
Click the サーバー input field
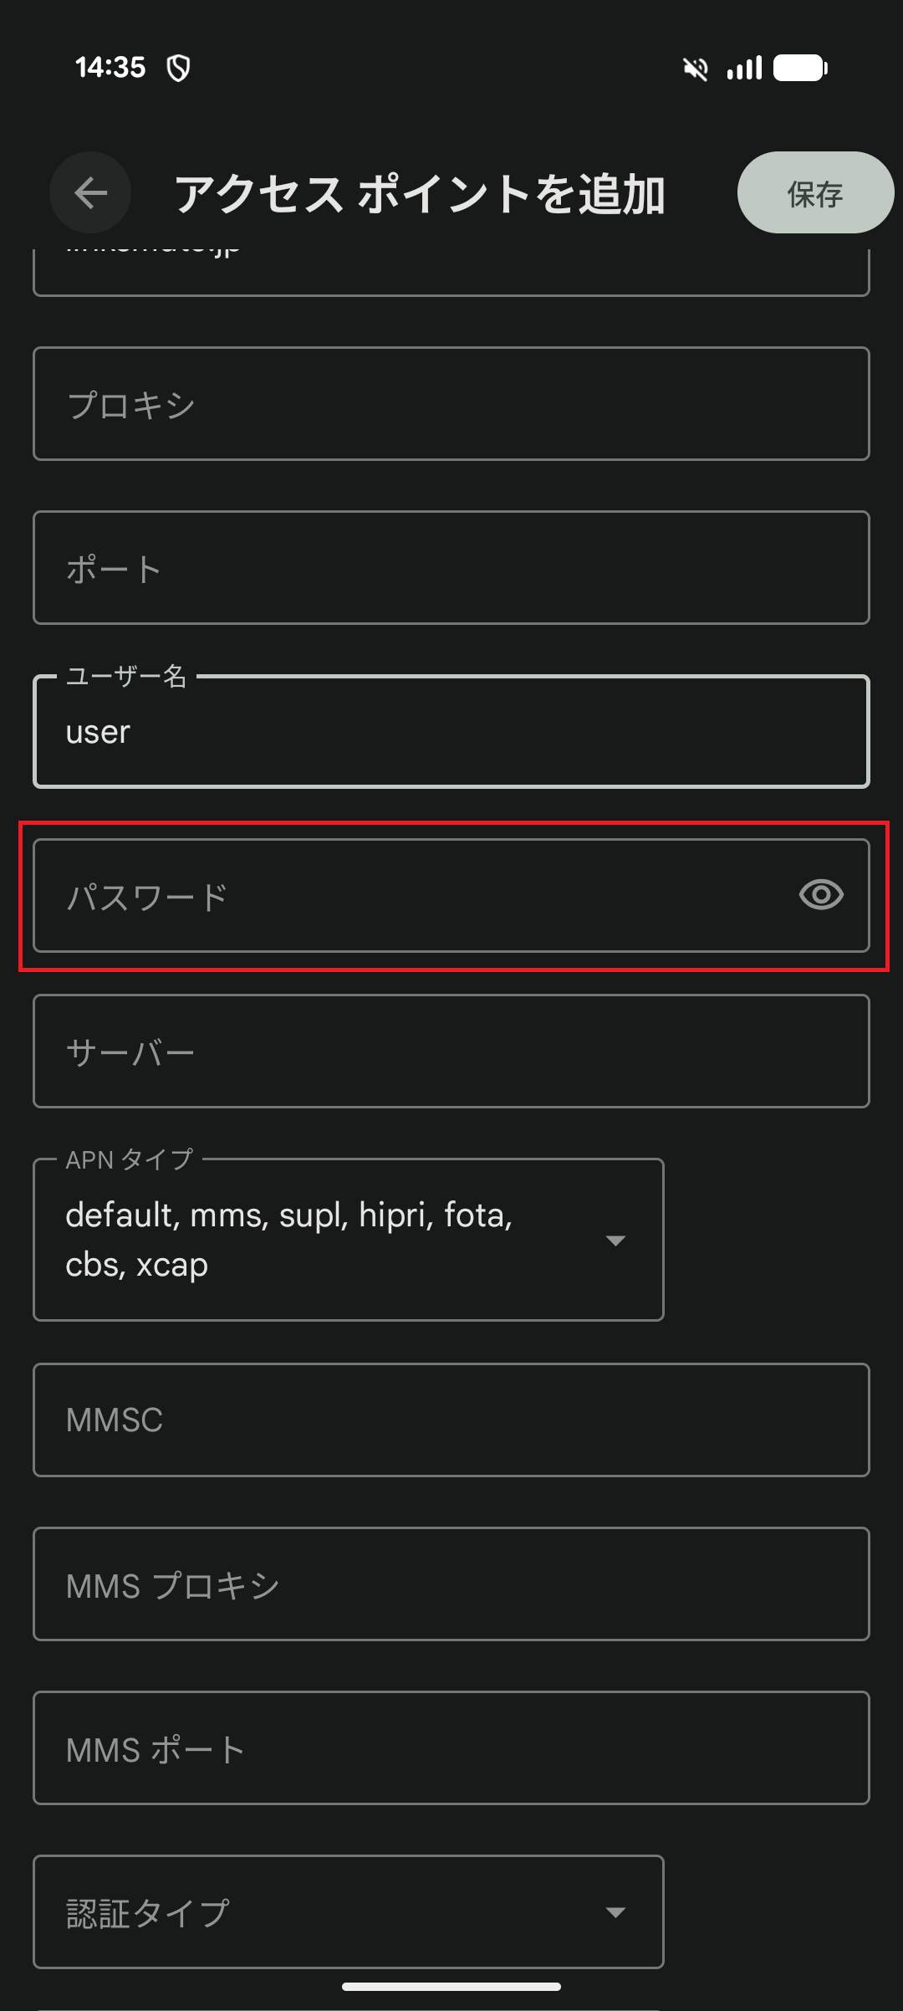coord(451,1051)
